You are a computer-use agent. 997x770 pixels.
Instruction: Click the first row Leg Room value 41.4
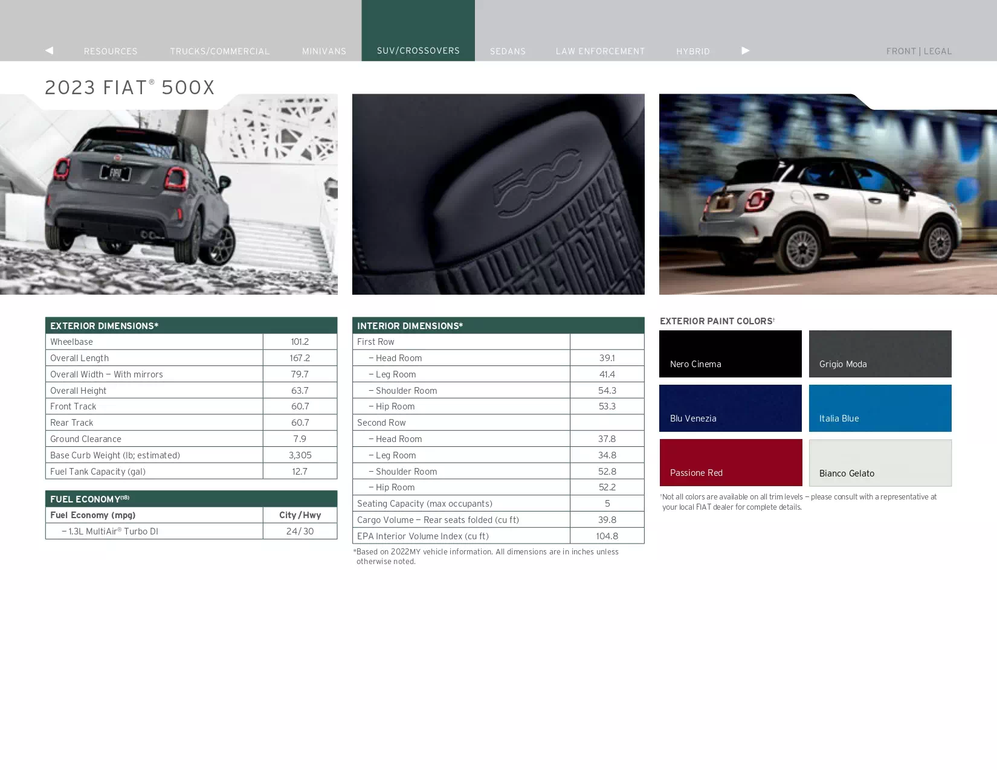pos(607,374)
